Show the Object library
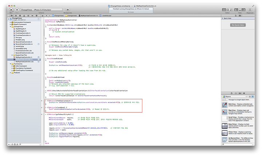The width and height of the screenshot is (262, 156). tap(240, 93)
